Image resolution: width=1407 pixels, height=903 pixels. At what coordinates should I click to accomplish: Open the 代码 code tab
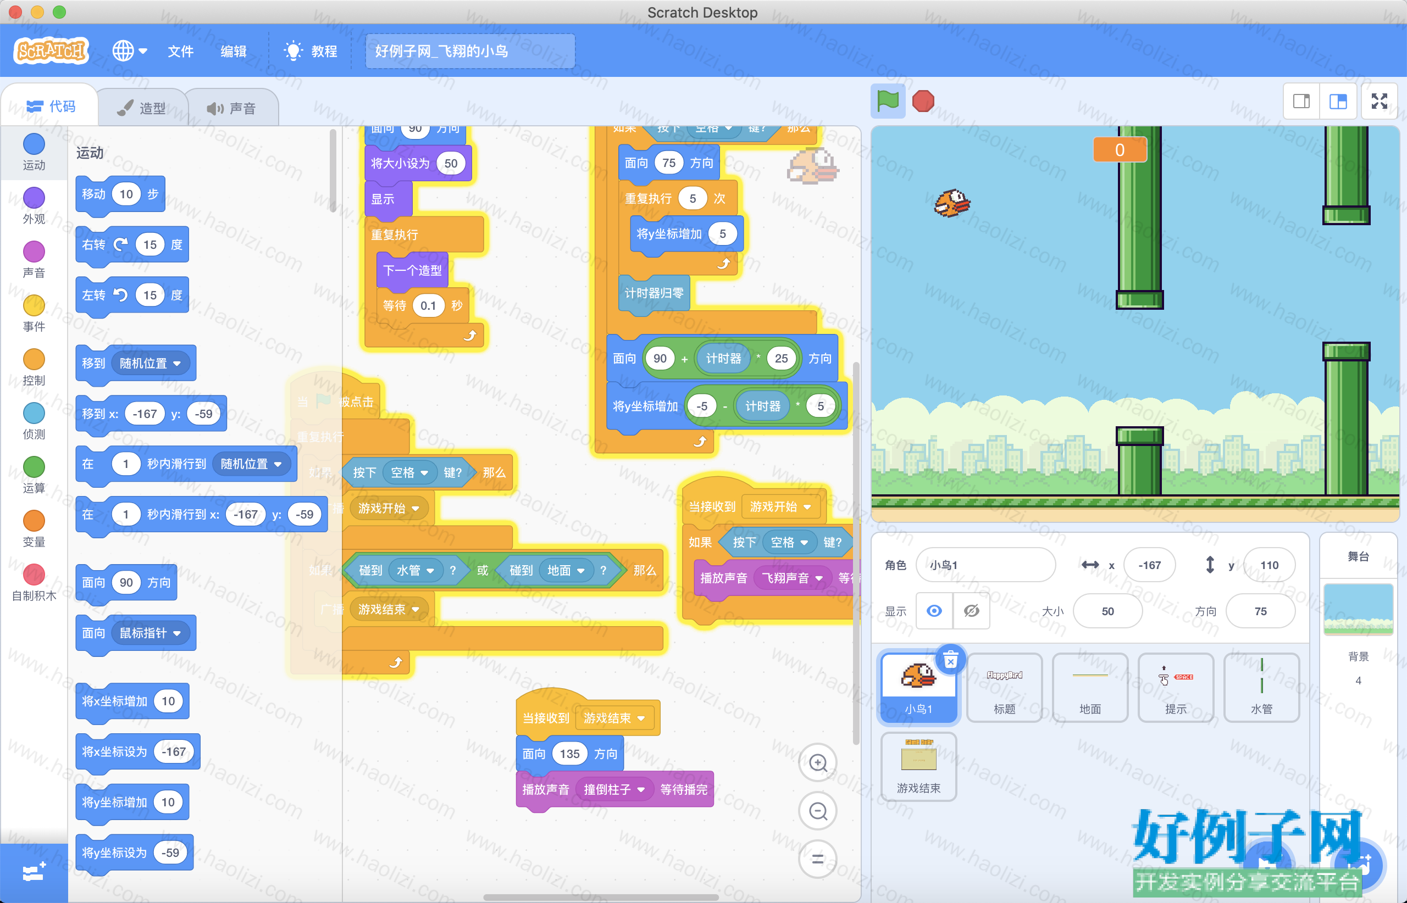pyautogui.click(x=51, y=107)
